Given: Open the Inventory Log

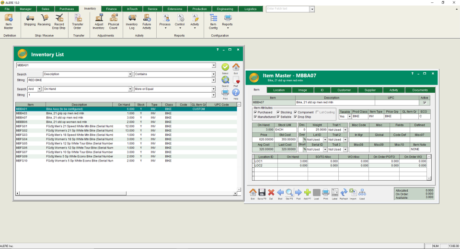Looking at the screenshot, I should [x=131, y=20].
